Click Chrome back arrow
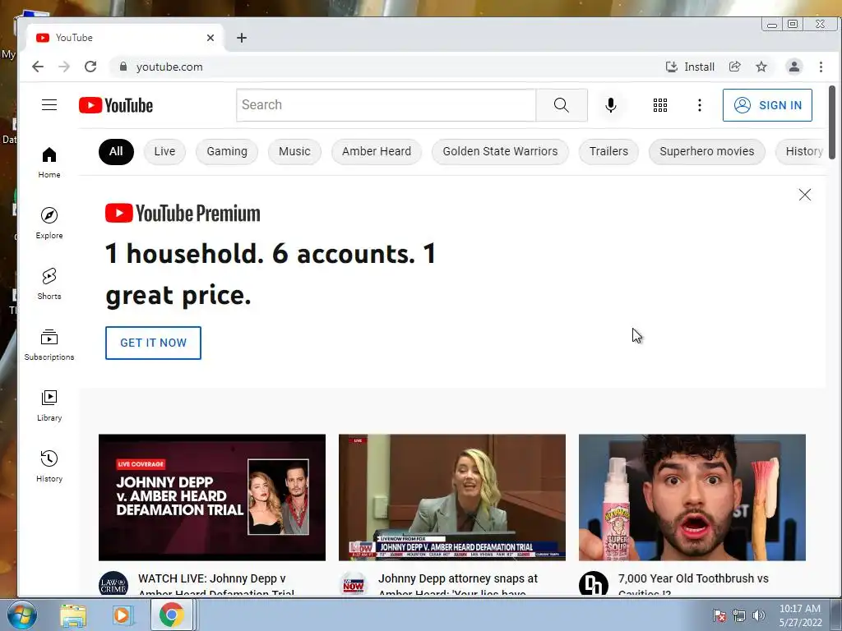This screenshot has width=842, height=631. click(38, 67)
